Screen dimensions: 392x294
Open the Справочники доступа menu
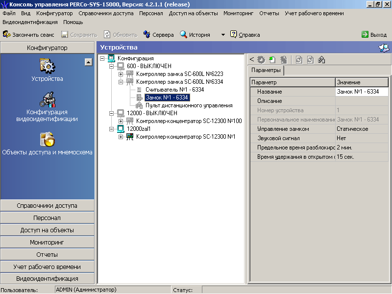coord(106,13)
